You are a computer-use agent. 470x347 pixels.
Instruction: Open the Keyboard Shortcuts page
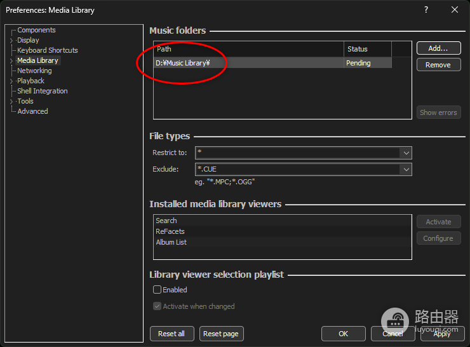click(x=48, y=50)
